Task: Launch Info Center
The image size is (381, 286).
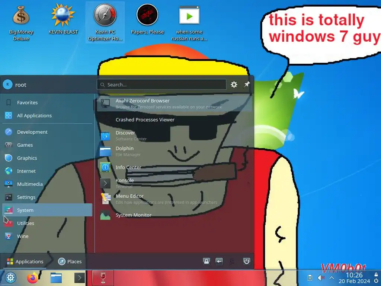Action: [x=174, y=167]
